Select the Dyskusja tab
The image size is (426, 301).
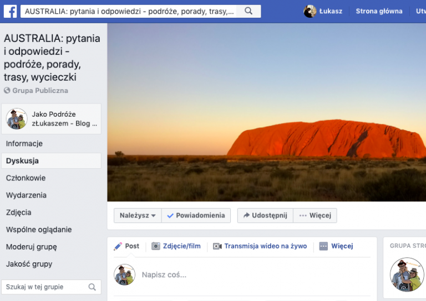[x=52, y=160]
